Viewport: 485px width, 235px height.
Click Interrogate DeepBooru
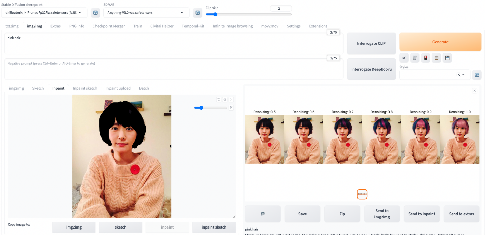(x=371, y=69)
